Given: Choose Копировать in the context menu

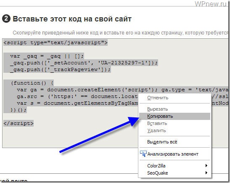Looking at the screenshot, I should (x=174, y=116).
